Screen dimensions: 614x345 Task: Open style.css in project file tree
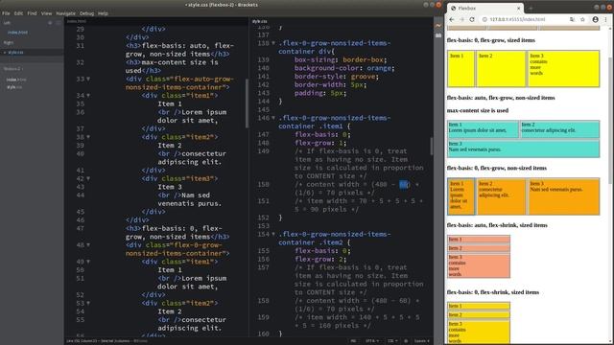point(14,87)
